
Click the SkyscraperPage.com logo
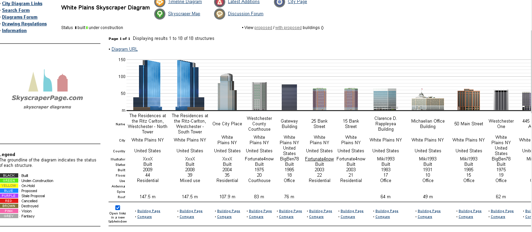(x=47, y=89)
